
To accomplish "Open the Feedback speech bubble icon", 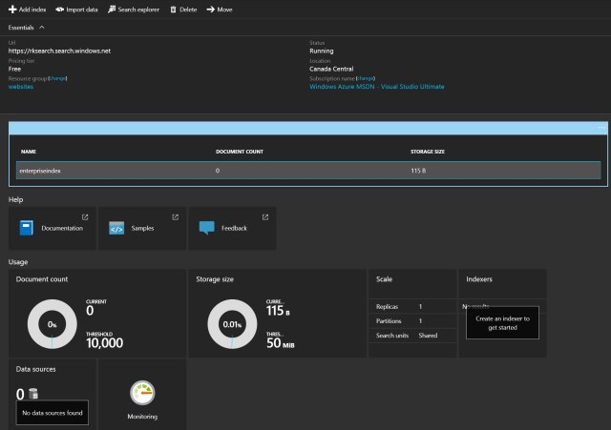I will click(206, 228).
